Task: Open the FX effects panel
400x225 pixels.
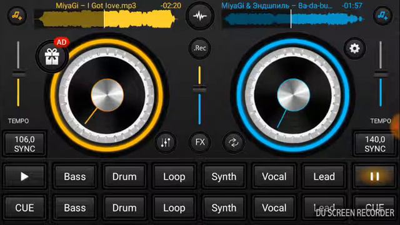Action: (200, 142)
